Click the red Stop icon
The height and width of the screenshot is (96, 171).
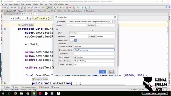[x=70, y=7]
